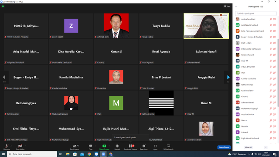Toggle mic for Ihsar M in list

pos(271,61)
